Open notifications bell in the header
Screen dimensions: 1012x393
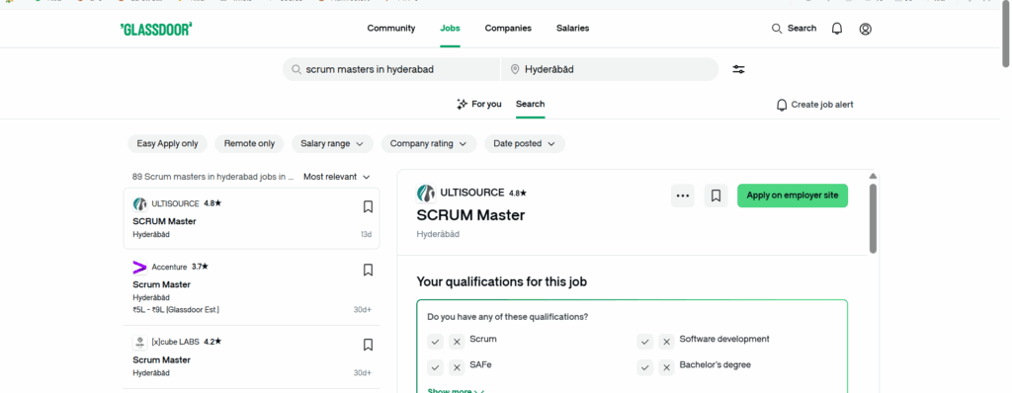[836, 29]
